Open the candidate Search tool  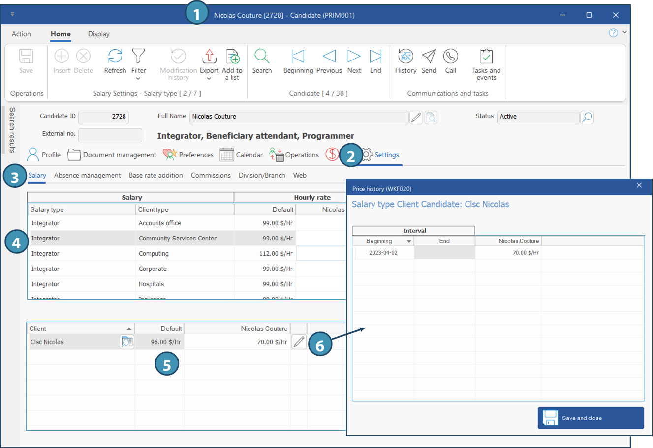[x=262, y=57]
